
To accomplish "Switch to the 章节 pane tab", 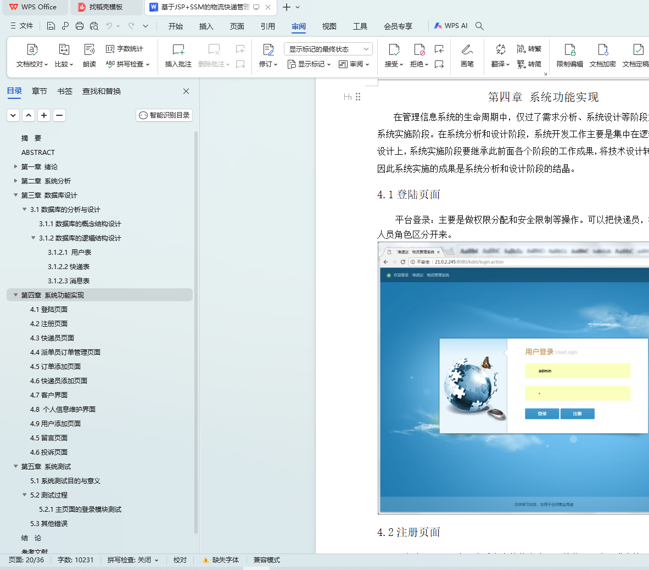I will coord(40,91).
